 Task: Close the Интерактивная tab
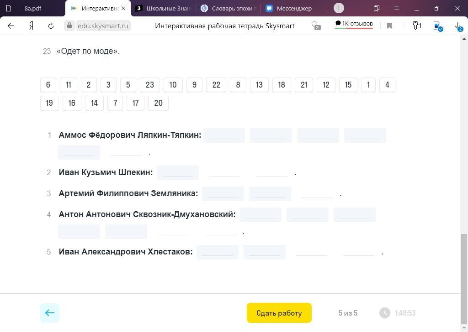123,8
